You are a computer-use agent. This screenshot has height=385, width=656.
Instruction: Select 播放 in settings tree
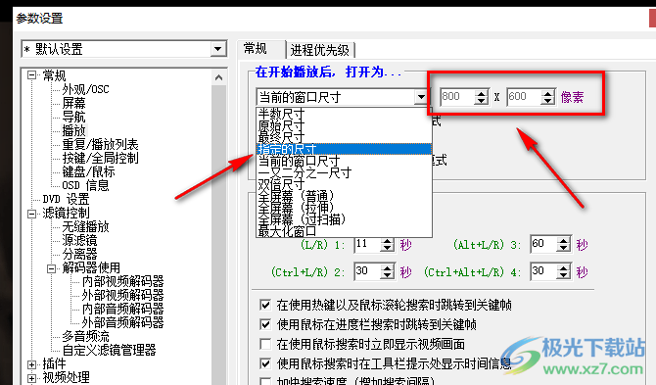coord(73,130)
